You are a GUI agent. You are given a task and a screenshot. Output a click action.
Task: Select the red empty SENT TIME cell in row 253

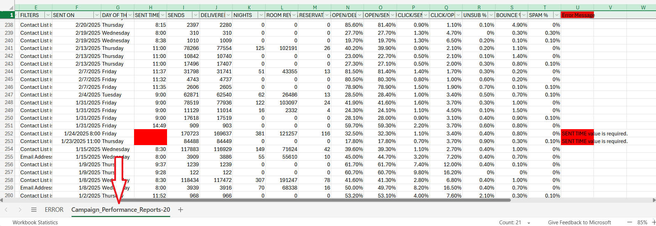pyautogui.click(x=150, y=141)
